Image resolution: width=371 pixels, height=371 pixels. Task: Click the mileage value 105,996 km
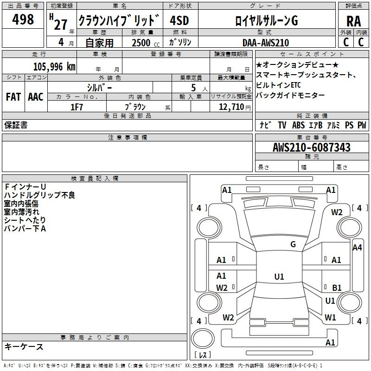click(x=54, y=67)
